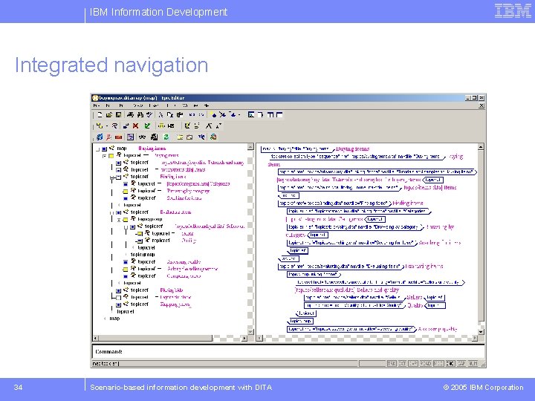Click the Undo arrow toolbar icon

point(192,115)
